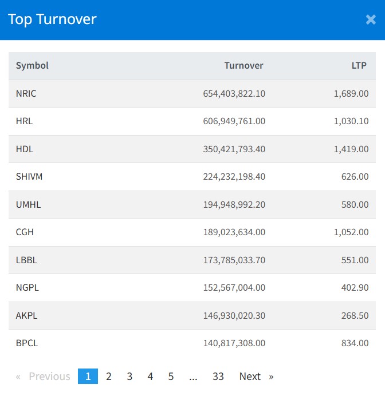Close the Top Turnover dialog
This screenshot has width=385, height=404.
pyautogui.click(x=370, y=19)
